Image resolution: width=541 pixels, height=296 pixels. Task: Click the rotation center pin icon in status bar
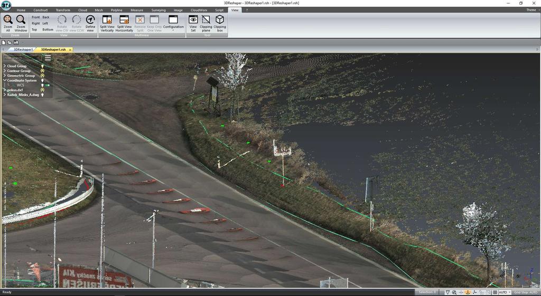click(468, 292)
